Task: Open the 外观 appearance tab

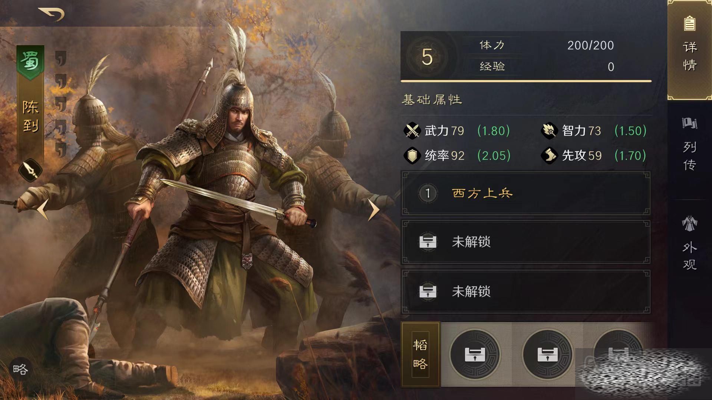Action: (690, 243)
